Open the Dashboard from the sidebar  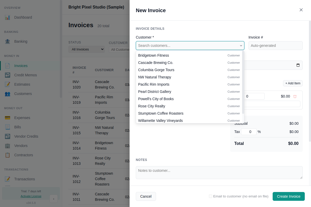tap(8, 17)
